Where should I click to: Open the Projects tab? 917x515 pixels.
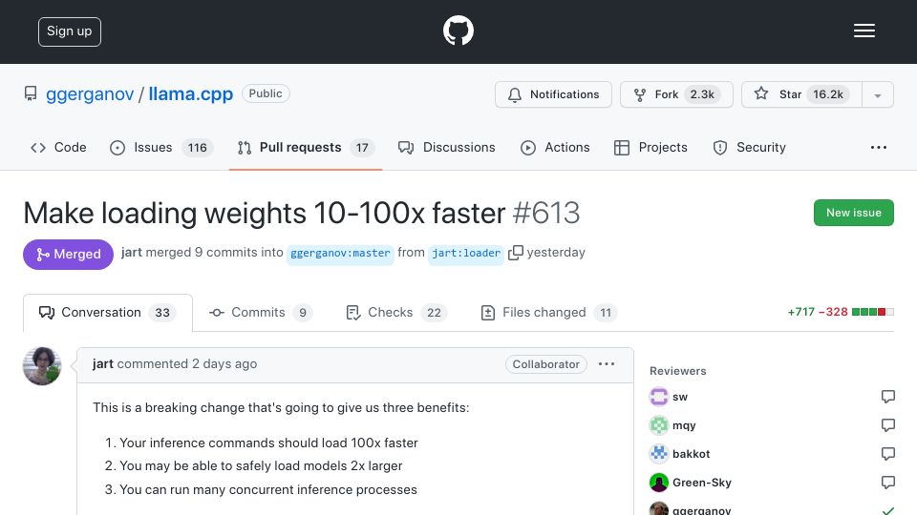tap(650, 147)
